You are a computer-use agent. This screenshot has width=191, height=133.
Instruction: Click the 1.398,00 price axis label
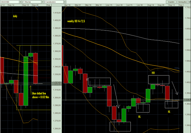click(57, 28)
